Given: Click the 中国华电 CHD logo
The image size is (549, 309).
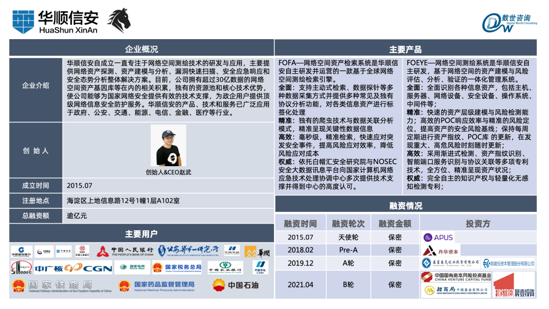Looking at the screenshot, I should [260, 267].
